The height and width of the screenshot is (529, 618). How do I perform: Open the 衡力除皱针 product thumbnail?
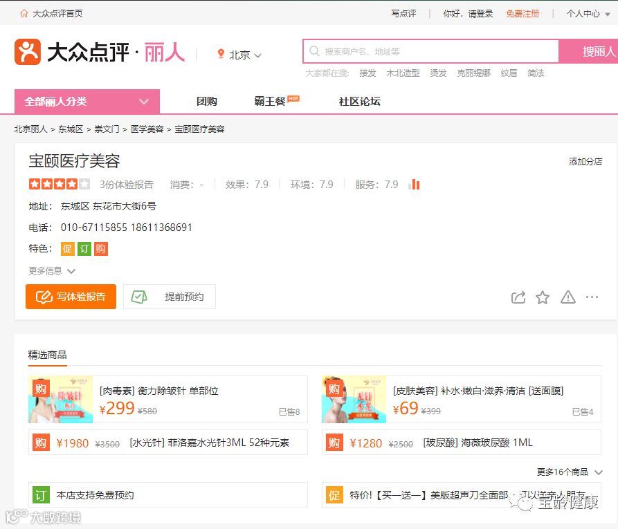pyautogui.click(x=61, y=400)
